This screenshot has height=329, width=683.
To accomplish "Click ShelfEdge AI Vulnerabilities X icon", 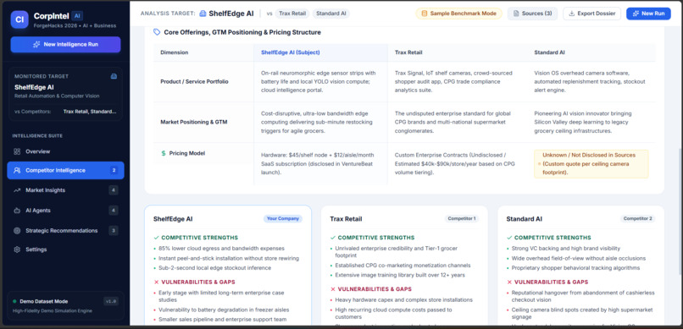I will (x=157, y=282).
